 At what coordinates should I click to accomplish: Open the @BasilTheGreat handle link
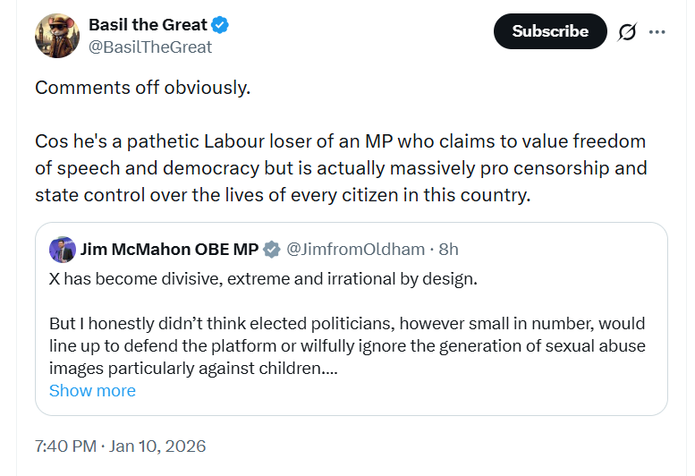(150, 47)
